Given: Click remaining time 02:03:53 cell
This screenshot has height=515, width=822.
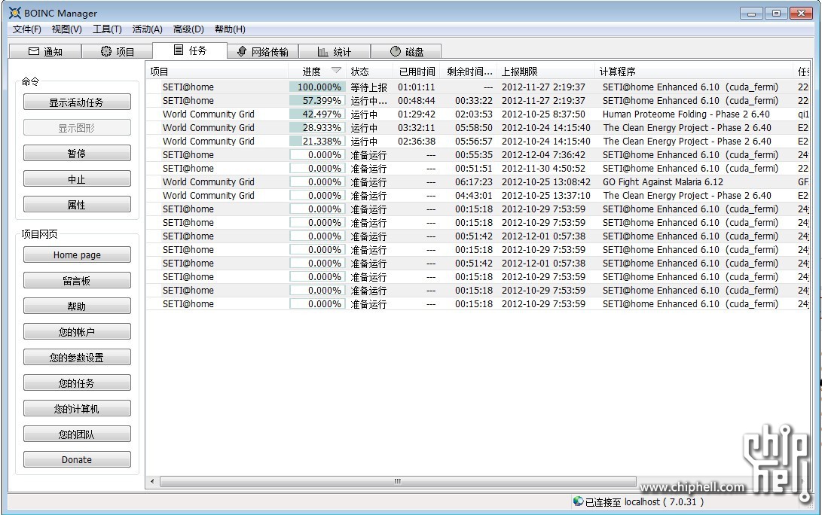Looking at the screenshot, I should click(473, 114).
